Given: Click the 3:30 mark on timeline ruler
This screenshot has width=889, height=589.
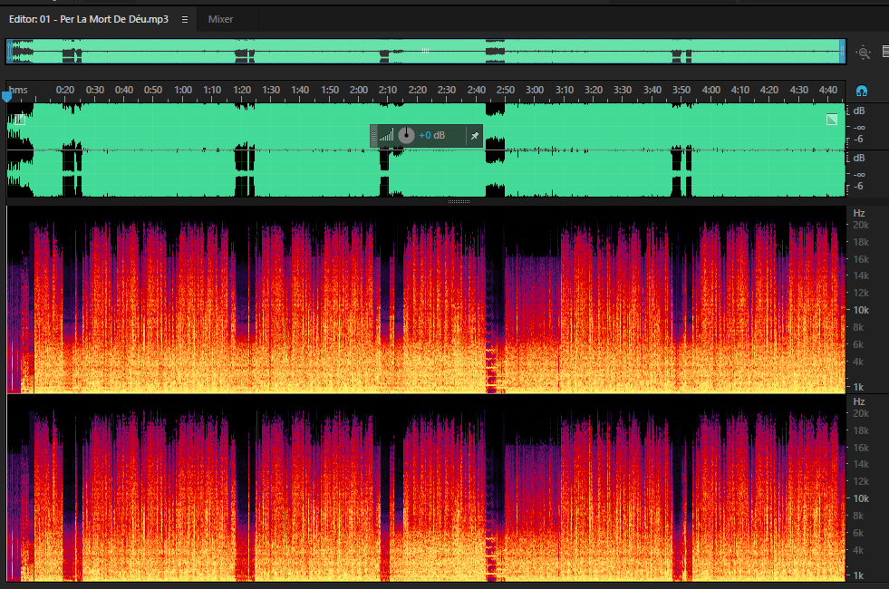Looking at the screenshot, I should pos(623,90).
